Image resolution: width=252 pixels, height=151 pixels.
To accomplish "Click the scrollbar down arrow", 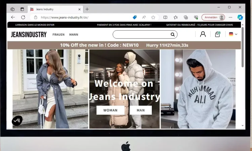I will tap(243, 125).
